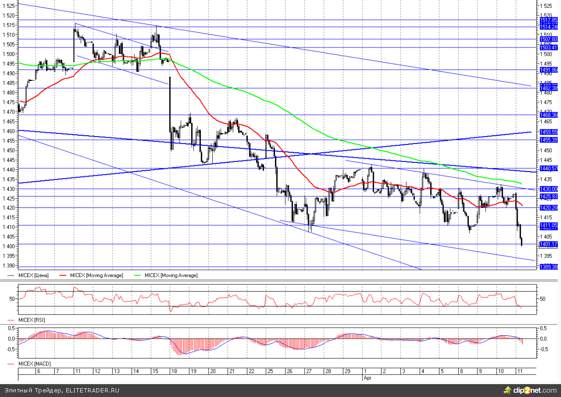Click the red Moving Average legend line swatch
Screen dimensions: 561x397
(x=64, y=275)
